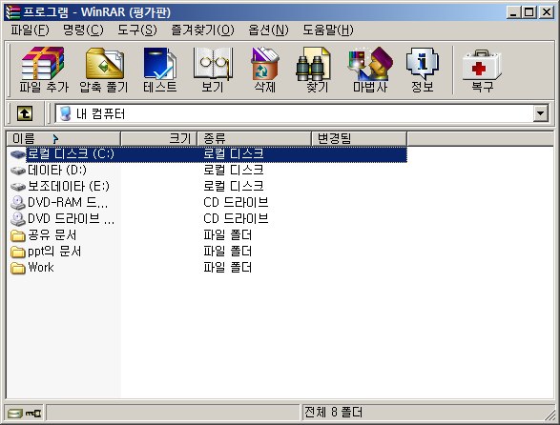This screenshot has width=560, height=425.
Task: Run the 테스트 (Test) archive tool
Action: coord(159,70)
